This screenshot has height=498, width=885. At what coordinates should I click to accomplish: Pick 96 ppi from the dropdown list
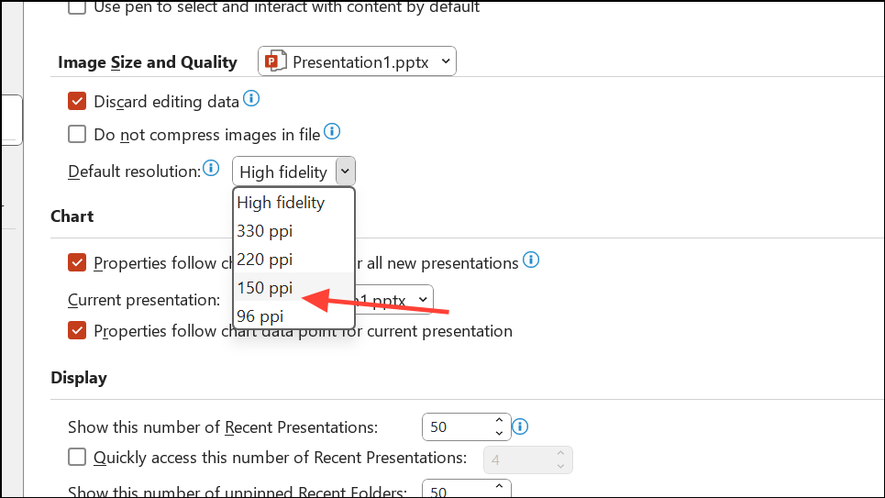(x=260, y=316)
